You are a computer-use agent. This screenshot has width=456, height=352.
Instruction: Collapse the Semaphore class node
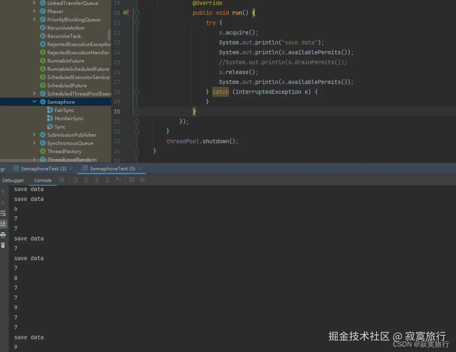[x=34, y=102]
